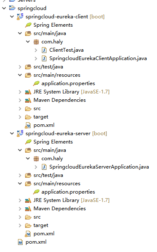
Task: Select root-level pom.xml file name
Action: click(36, 242)
